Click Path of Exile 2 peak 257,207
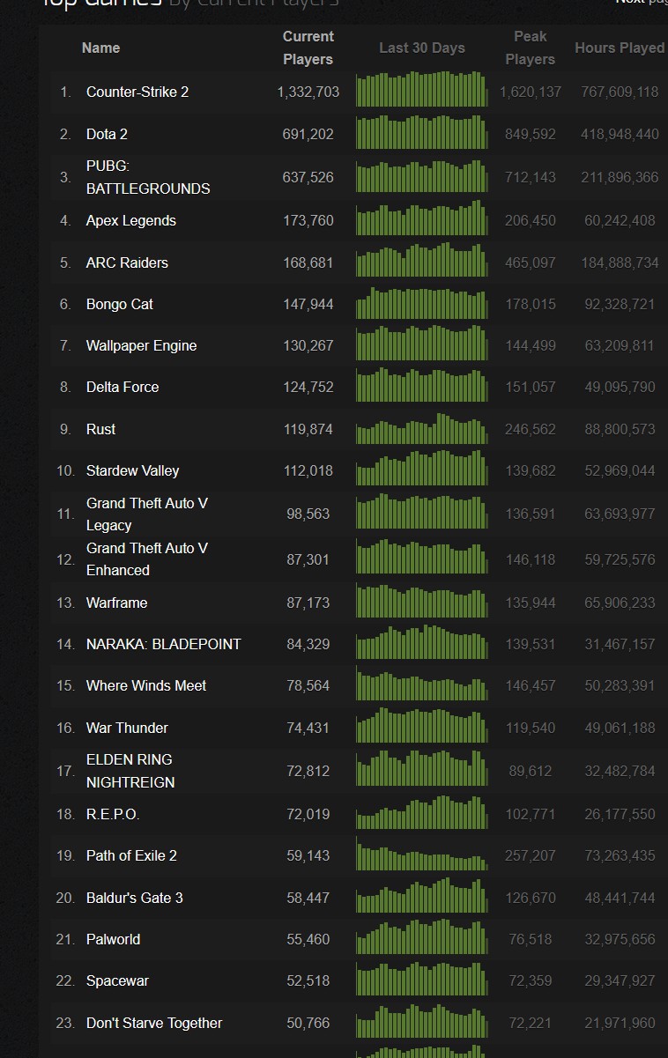The height and width of the screenshot is (1058, 668). pos(531,855)
